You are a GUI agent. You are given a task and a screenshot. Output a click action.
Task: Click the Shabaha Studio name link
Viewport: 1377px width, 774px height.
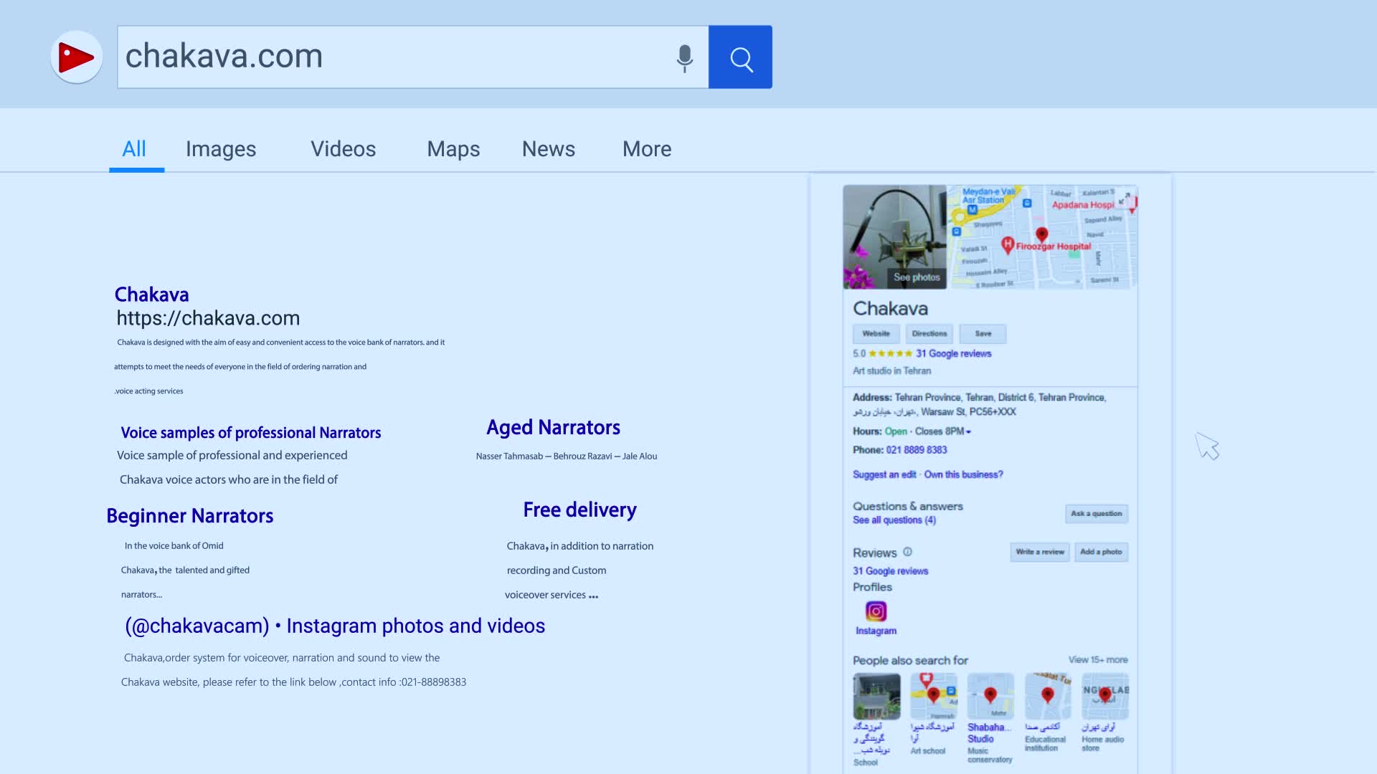point(989,733)
